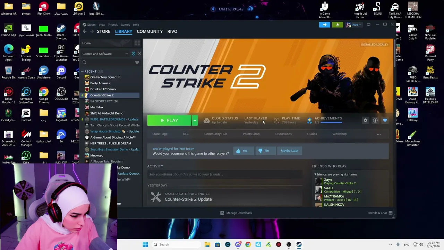Open the Workshop link
This screenshot has width=444, height=250.
pyautogui.click(x=339, y=134)
